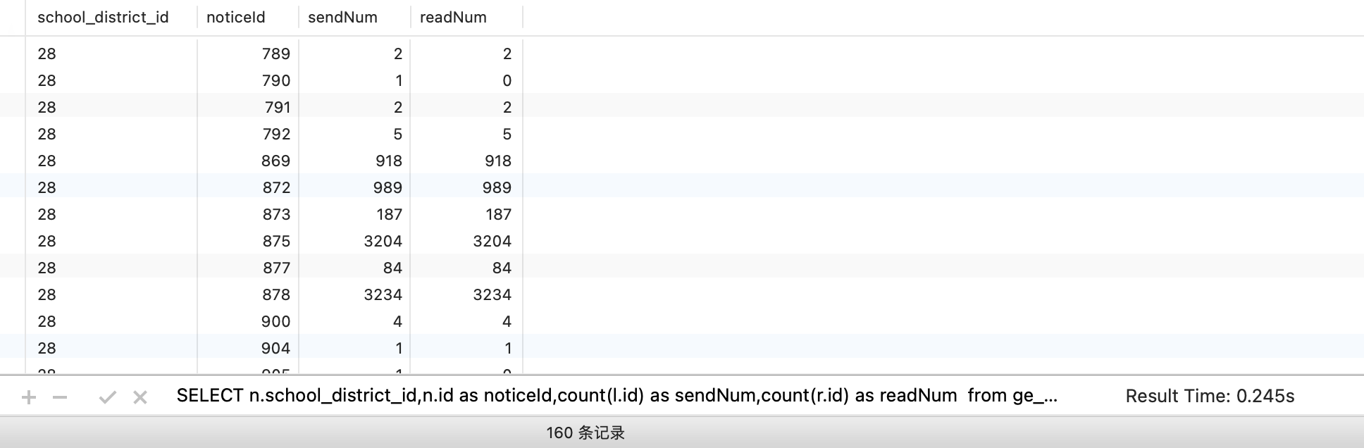Click the SELECT query text in the status bar
This screenshot has height=448, width=1364.
[x=616, y=396]
